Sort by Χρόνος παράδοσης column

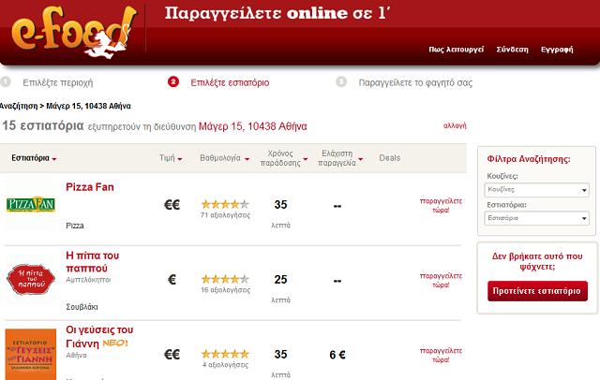pyautogui.click(x=283, y=158)
